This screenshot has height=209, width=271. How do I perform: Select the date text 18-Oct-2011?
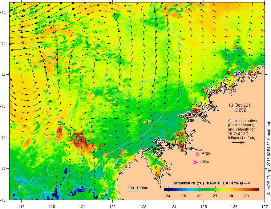tap(241, 105)
